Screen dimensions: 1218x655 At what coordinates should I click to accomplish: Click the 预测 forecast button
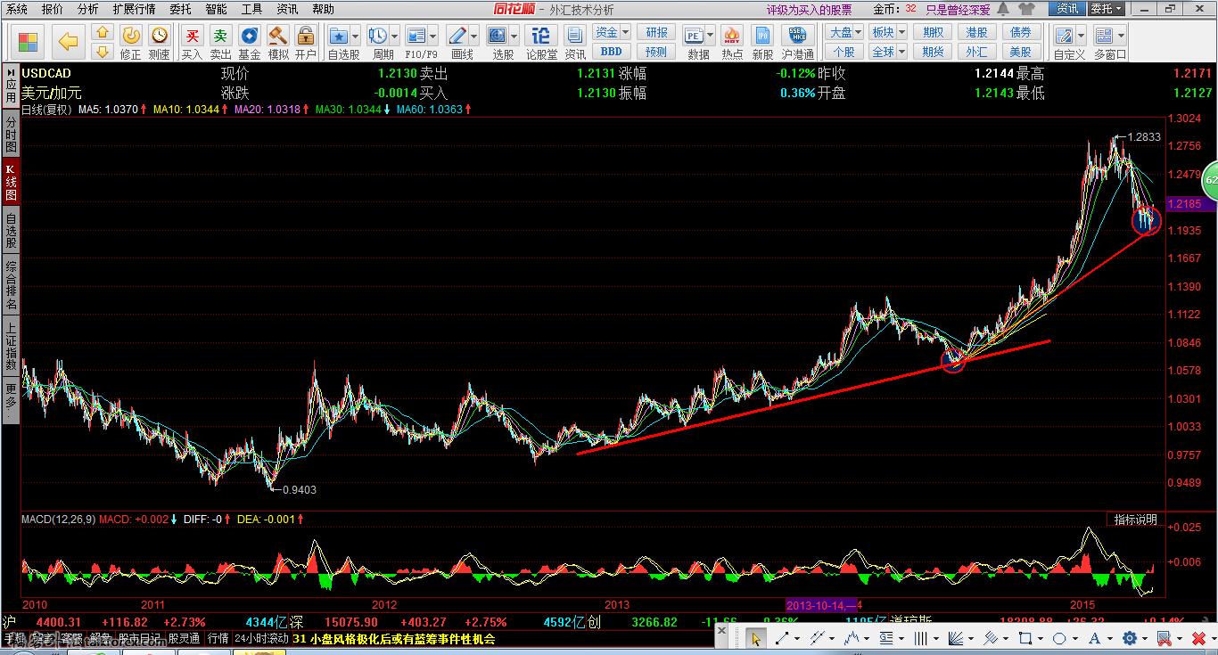tap(656, 52)
